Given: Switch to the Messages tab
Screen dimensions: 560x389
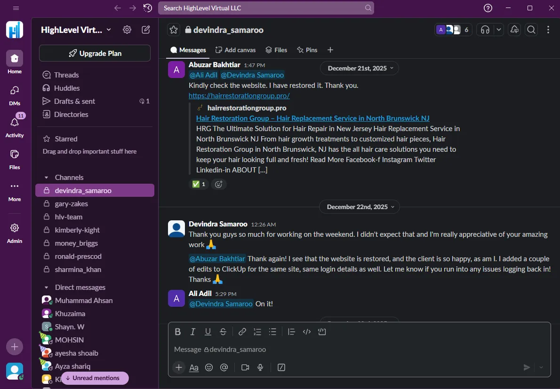Looking at the screenshot, I should 188,50.
